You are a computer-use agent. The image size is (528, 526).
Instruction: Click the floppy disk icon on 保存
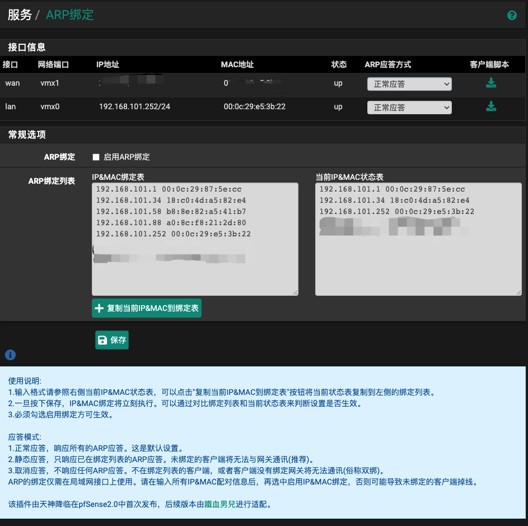102,340
